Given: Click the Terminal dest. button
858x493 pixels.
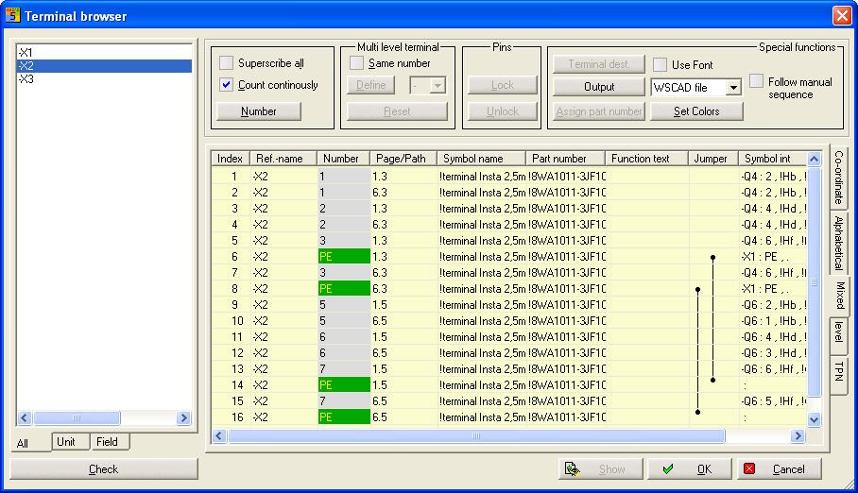Looking at the screenshot, I should tap(599, 64).
